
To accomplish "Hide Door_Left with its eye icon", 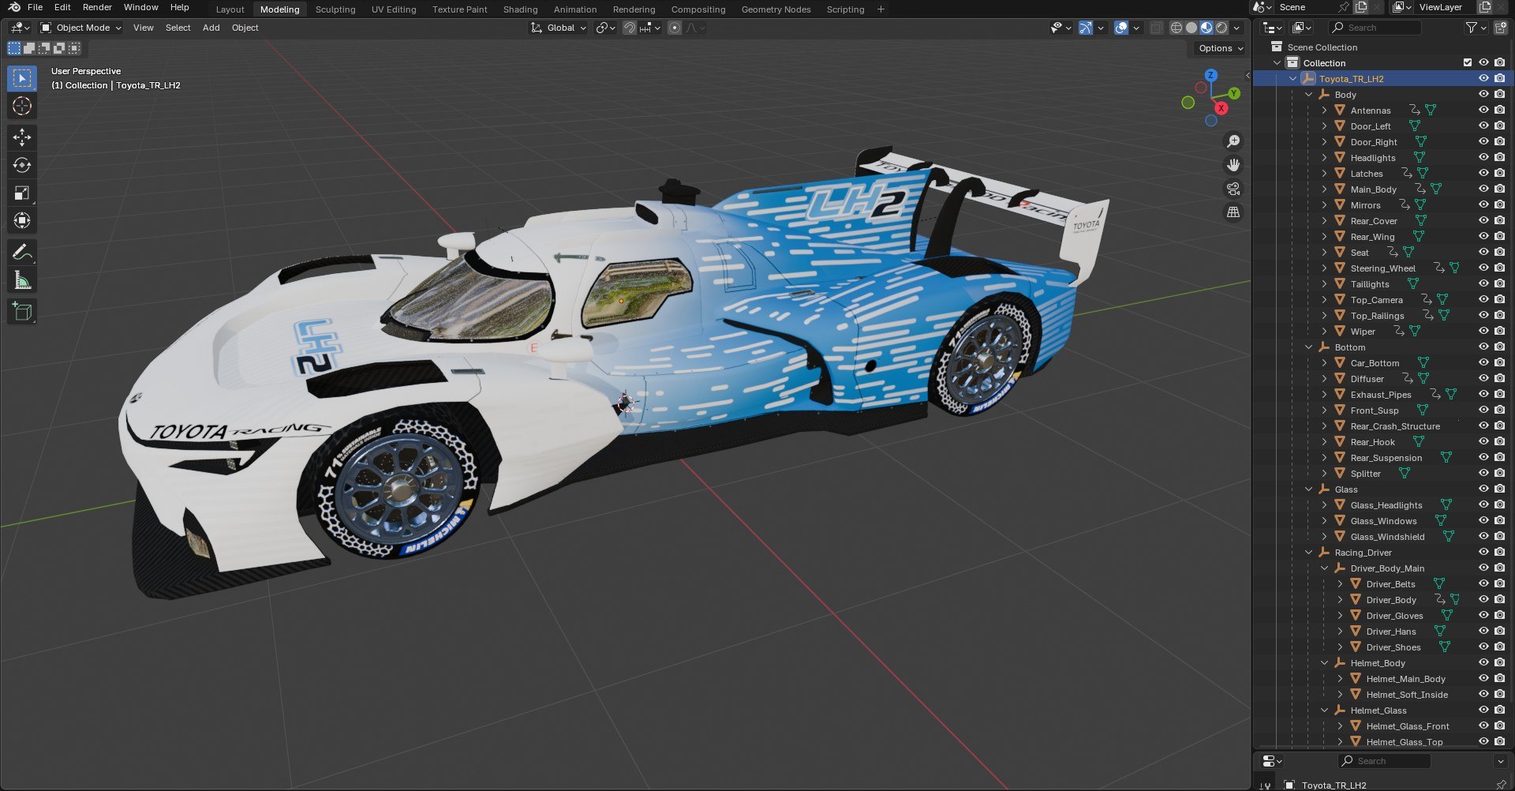I will click(1483, 126).
